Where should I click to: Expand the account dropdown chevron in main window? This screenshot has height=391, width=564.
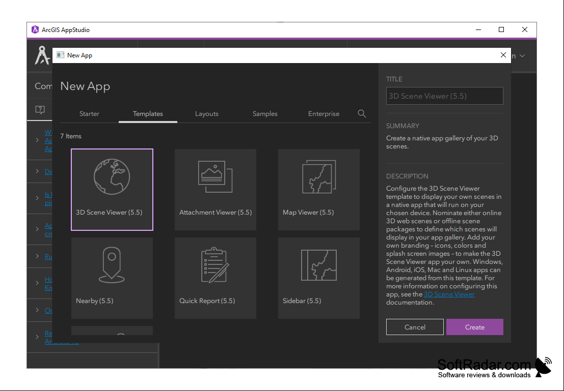click(522, 56)
